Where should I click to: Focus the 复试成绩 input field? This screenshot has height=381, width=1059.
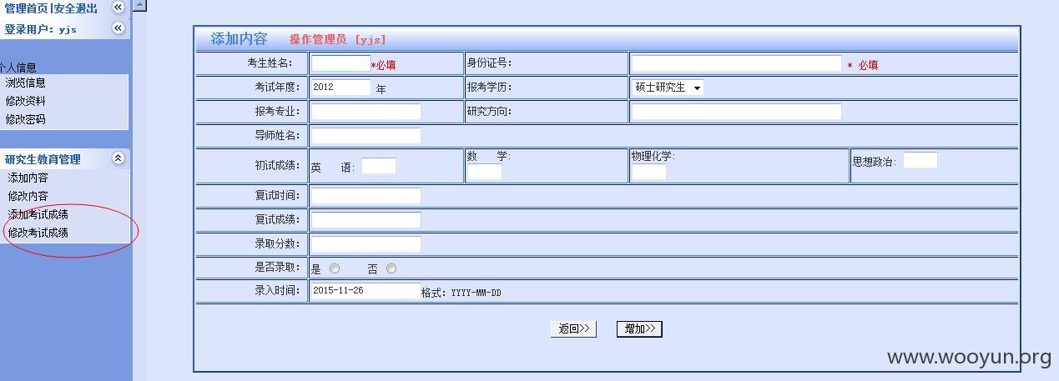366,220
